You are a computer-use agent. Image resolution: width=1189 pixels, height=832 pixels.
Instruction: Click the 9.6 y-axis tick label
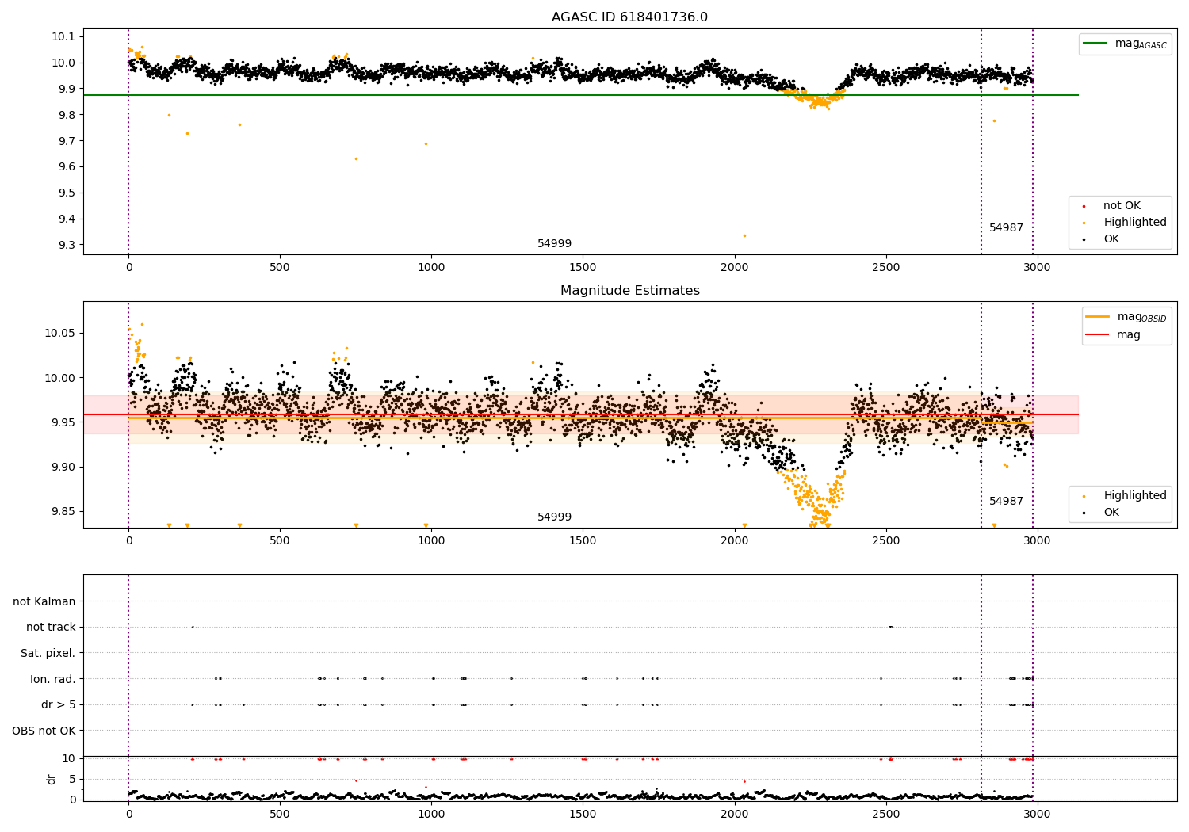[x=66, y=167]
